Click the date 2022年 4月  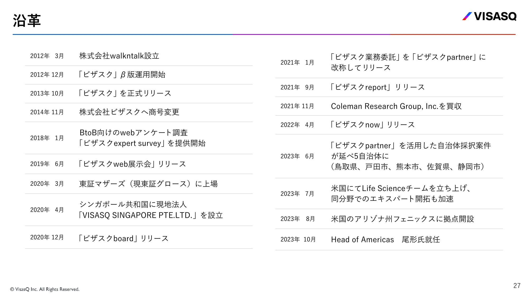click(x=297, y=125)
